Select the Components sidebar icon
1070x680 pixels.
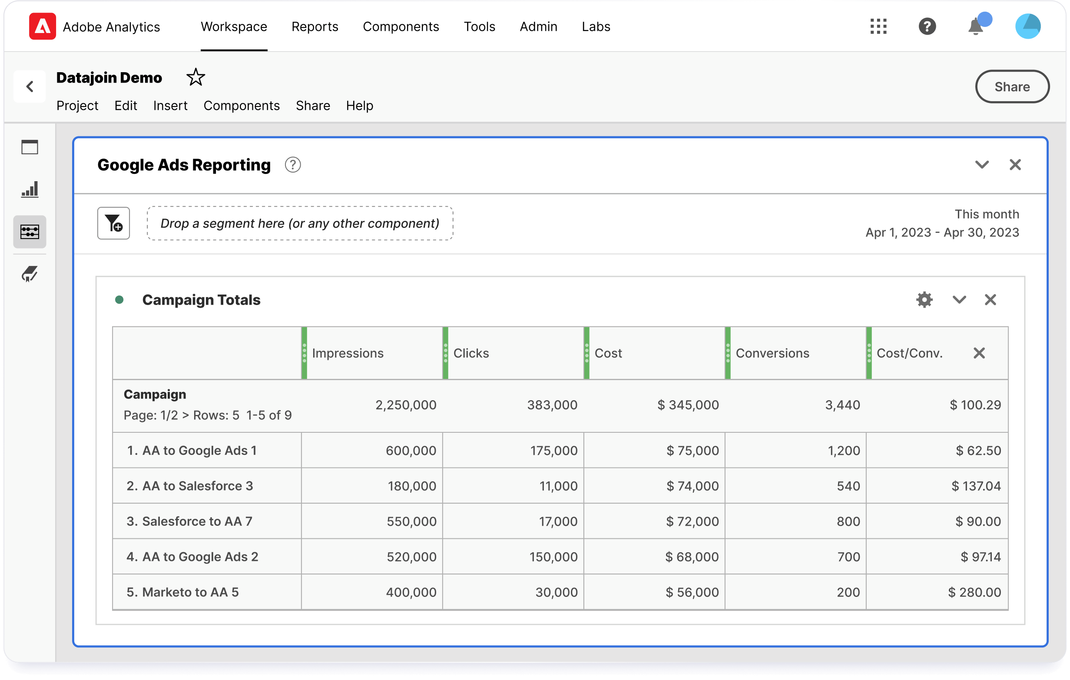[30, 232]
